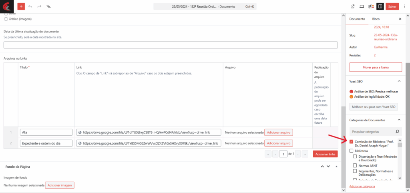Collapse the Yoast SEO sidebar section

pos(399,81)
